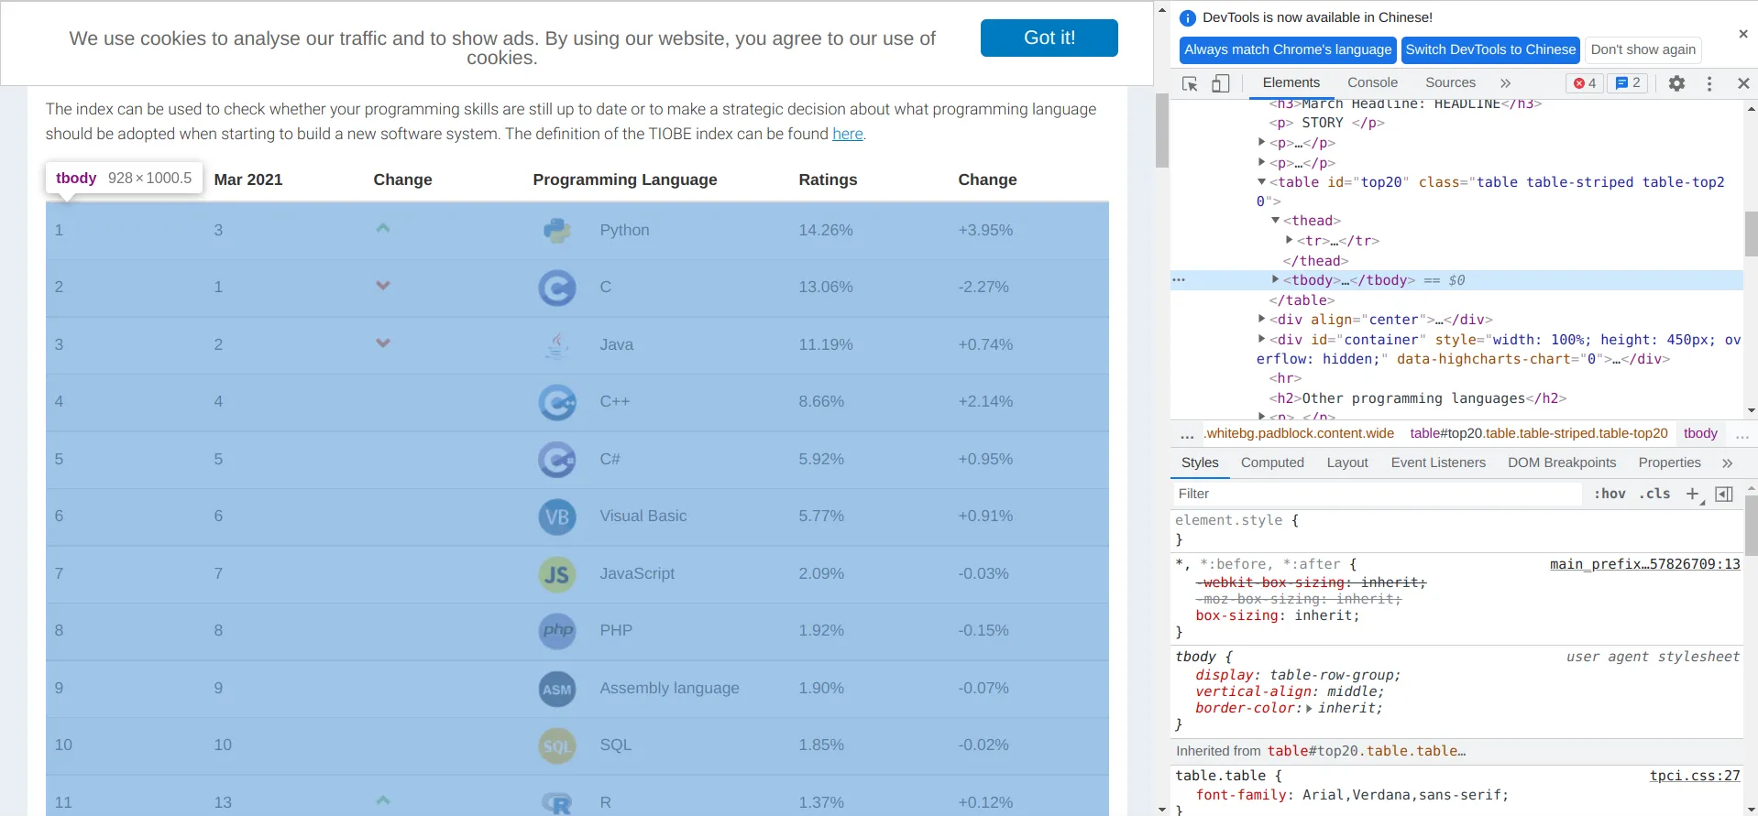This screenshot has height=816, width=1758.
Task: Click the blue messages counter badge
Action: 1628,83
